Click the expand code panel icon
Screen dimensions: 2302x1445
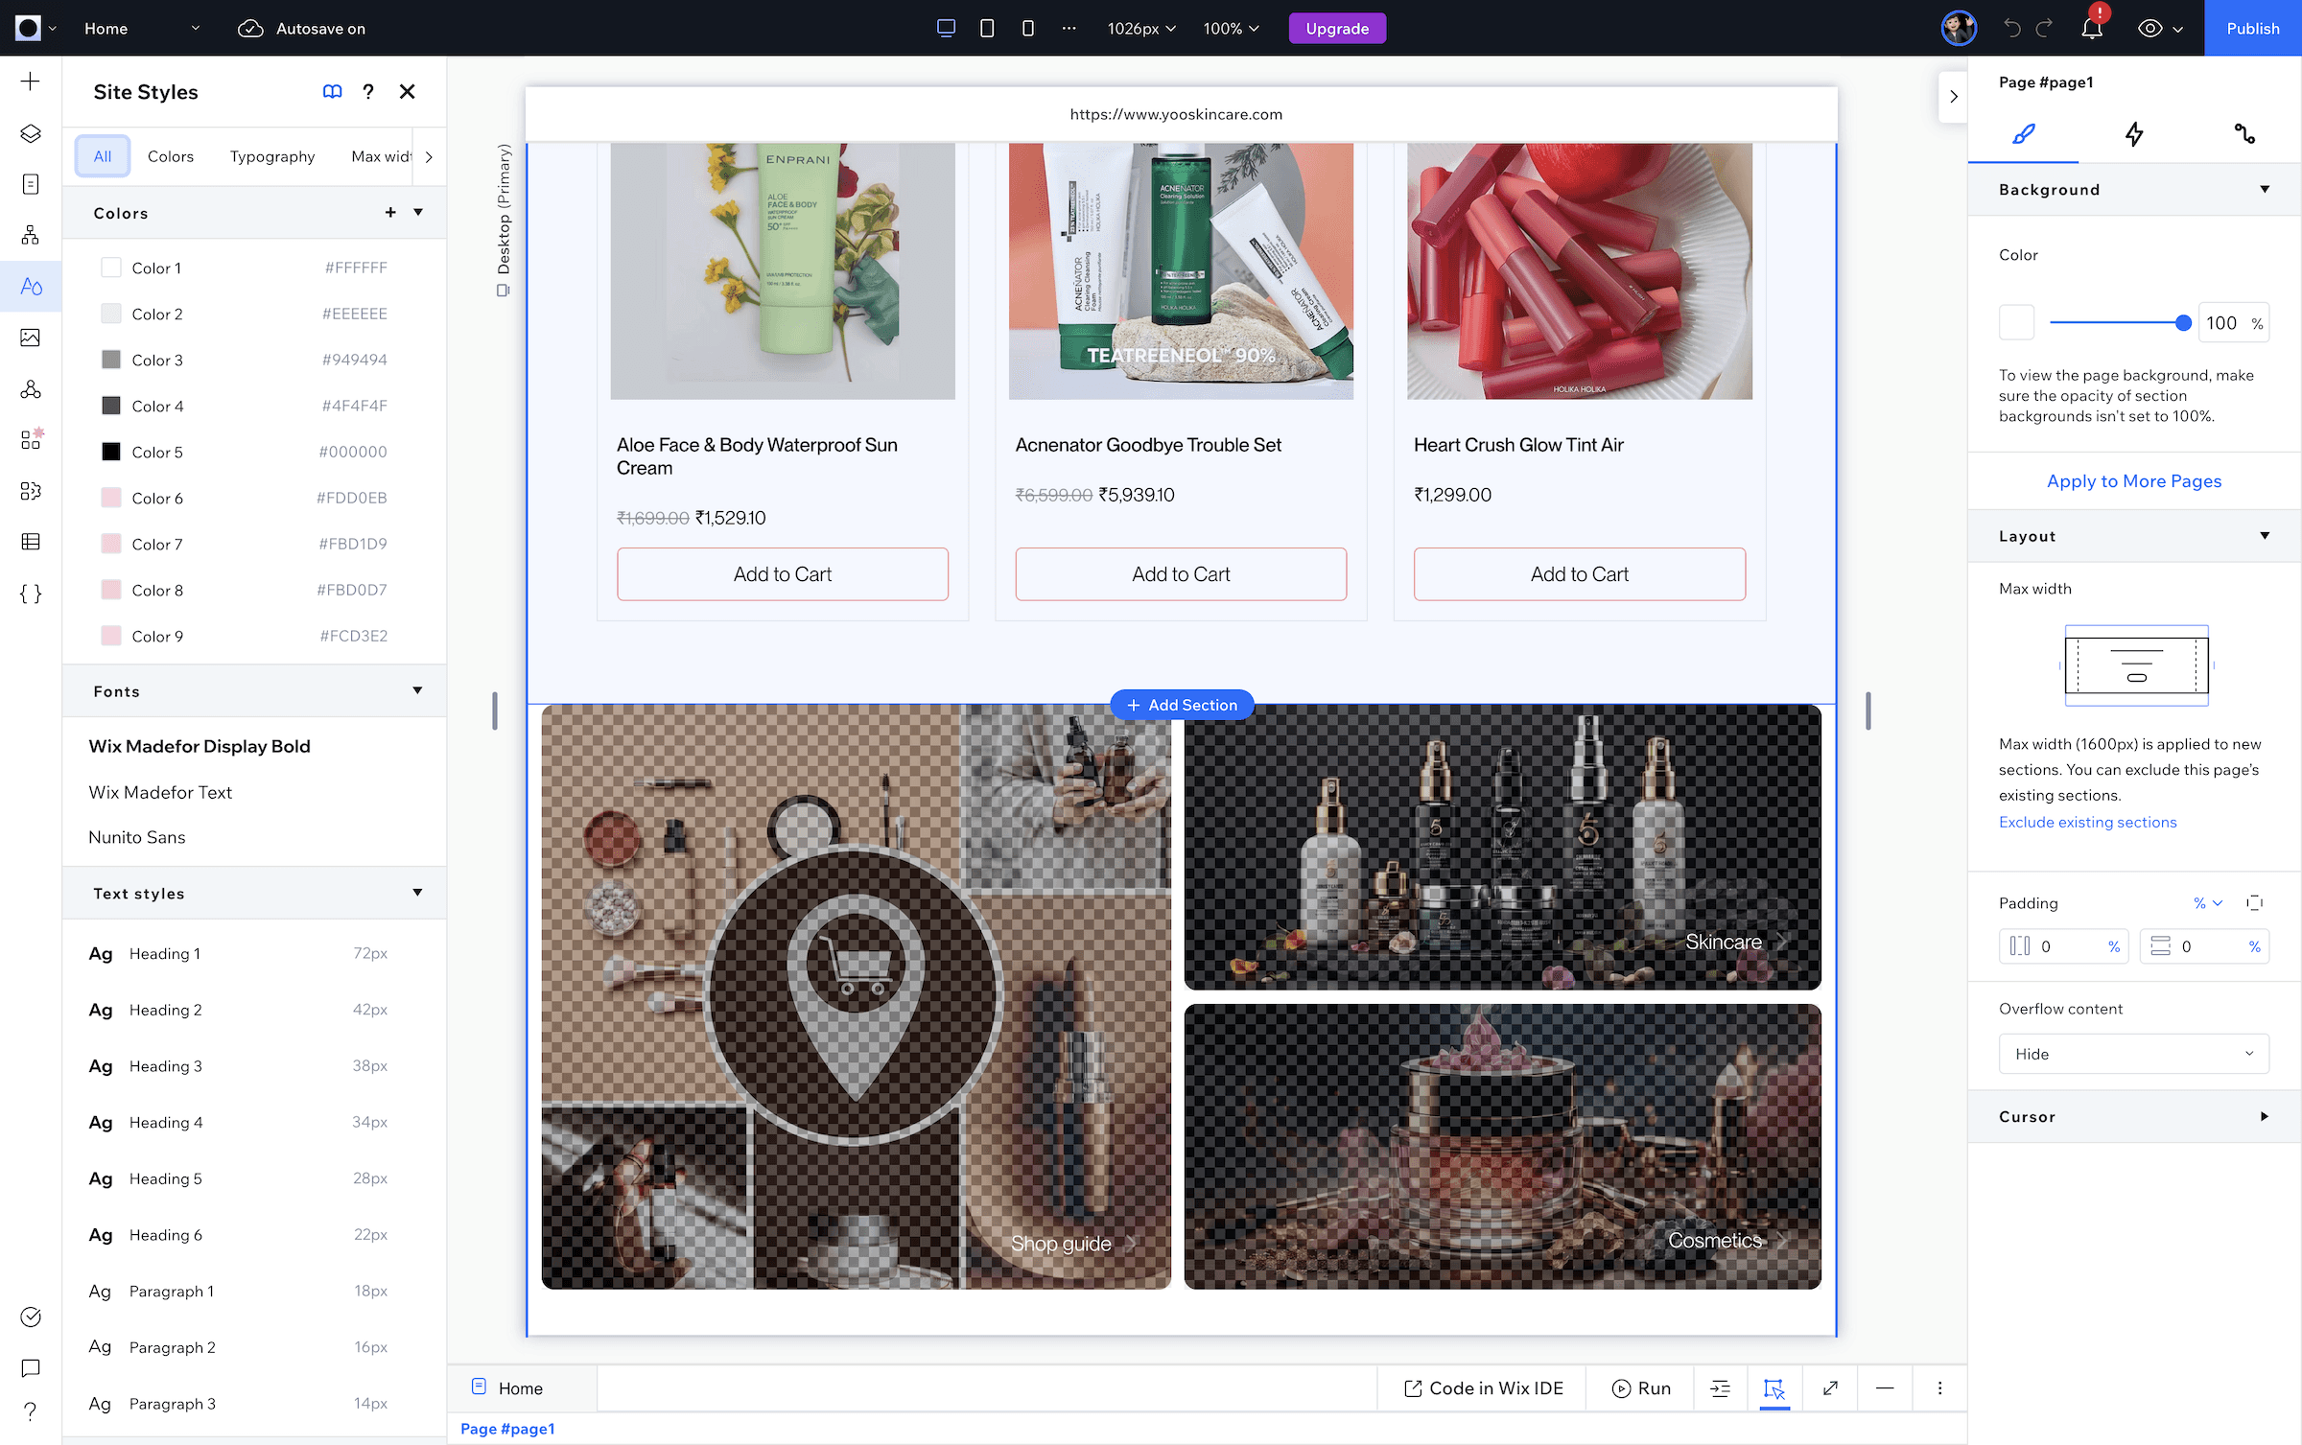[x=1830, y=1387]
